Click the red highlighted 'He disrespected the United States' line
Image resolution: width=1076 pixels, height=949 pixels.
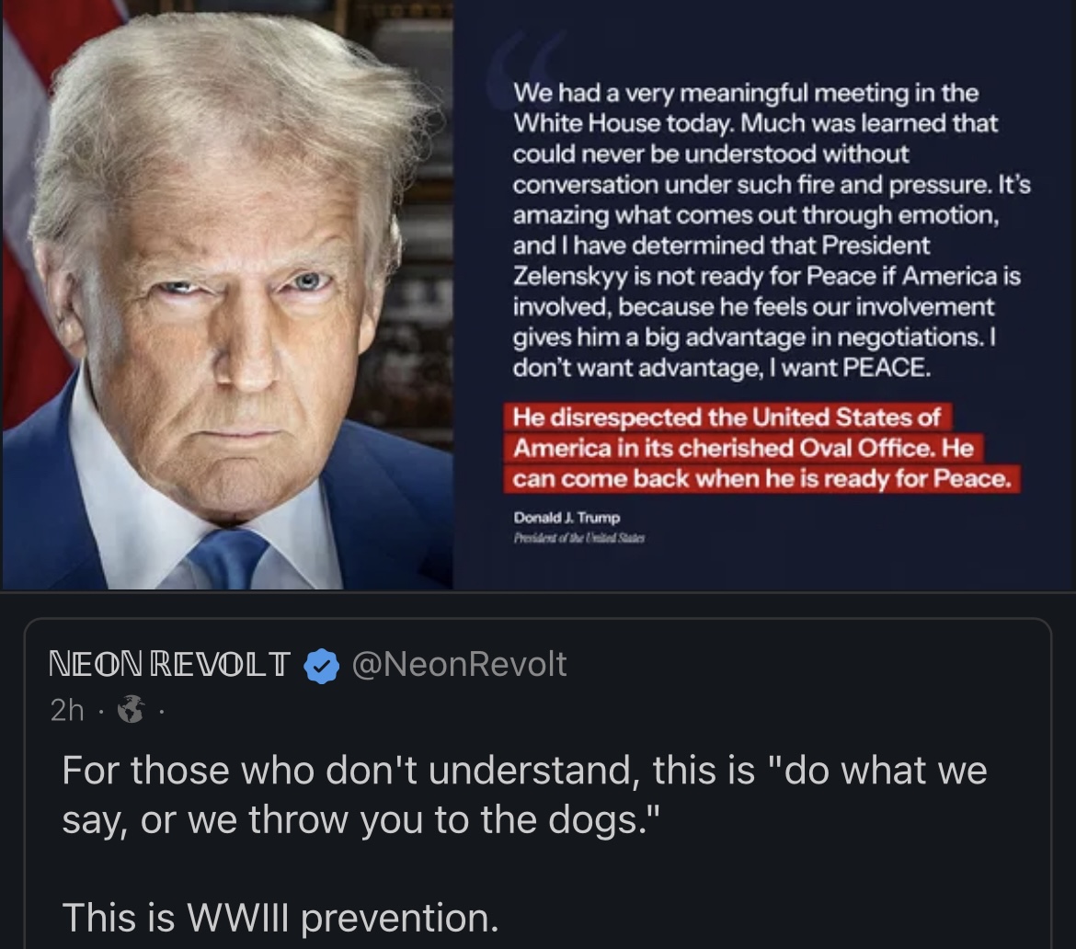(x=727, y=417)
